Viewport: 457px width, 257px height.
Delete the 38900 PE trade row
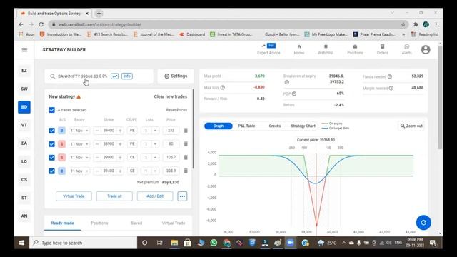pyautogui.click(x=186, y=144)
